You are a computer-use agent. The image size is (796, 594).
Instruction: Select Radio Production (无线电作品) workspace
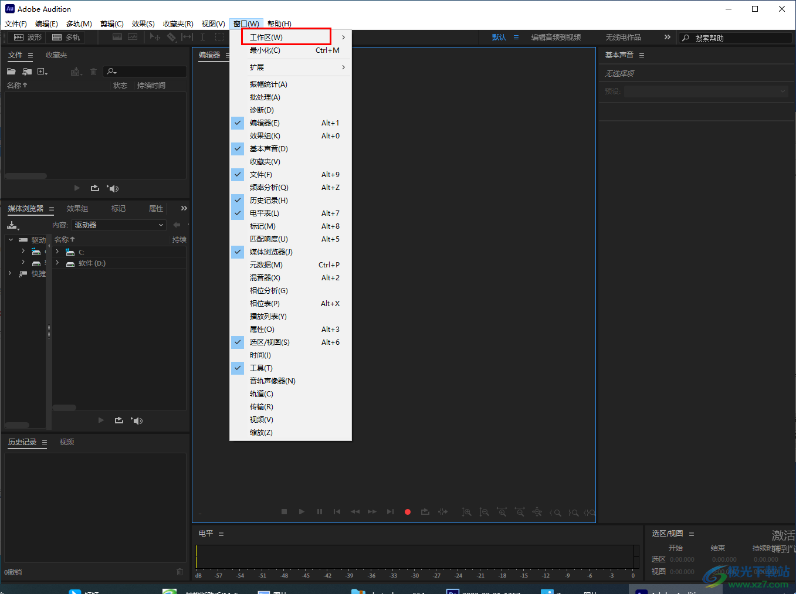click(623, 37)
